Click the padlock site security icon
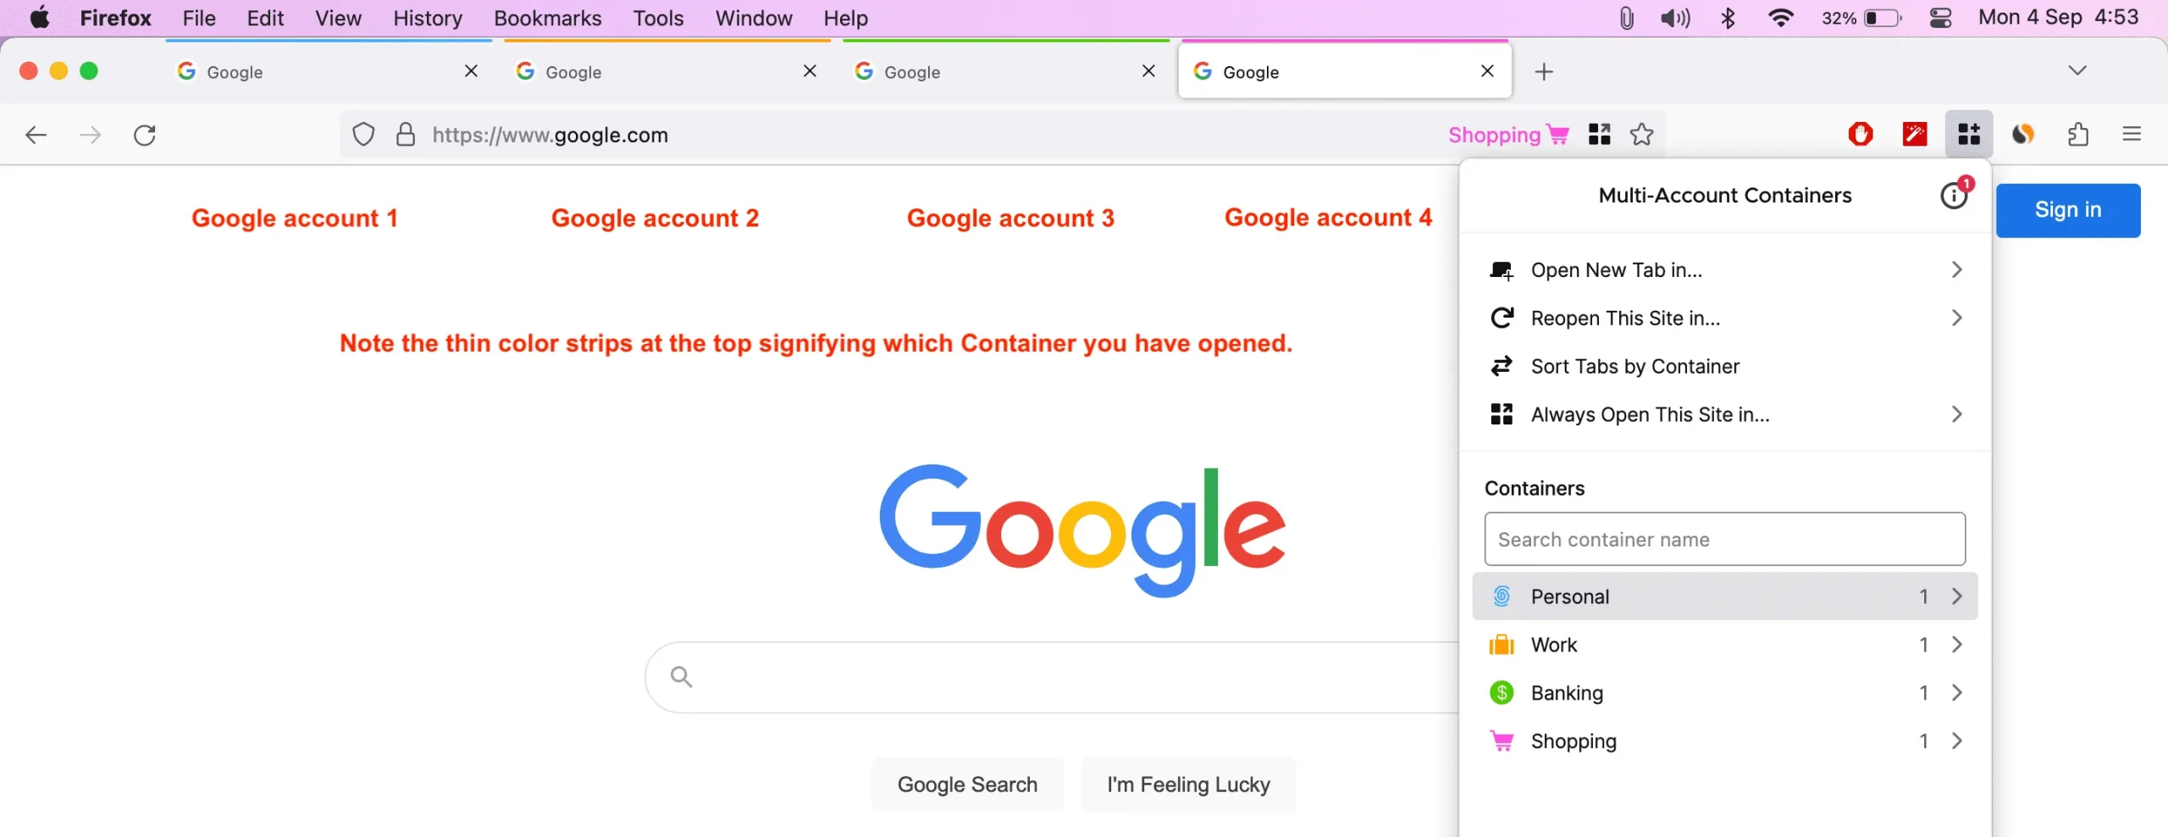Screen dimensions: 2168x837 click(x=406, y=135)
